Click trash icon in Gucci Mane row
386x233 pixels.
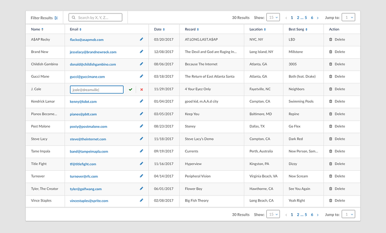pyautogui.click(x=331, y=76)
